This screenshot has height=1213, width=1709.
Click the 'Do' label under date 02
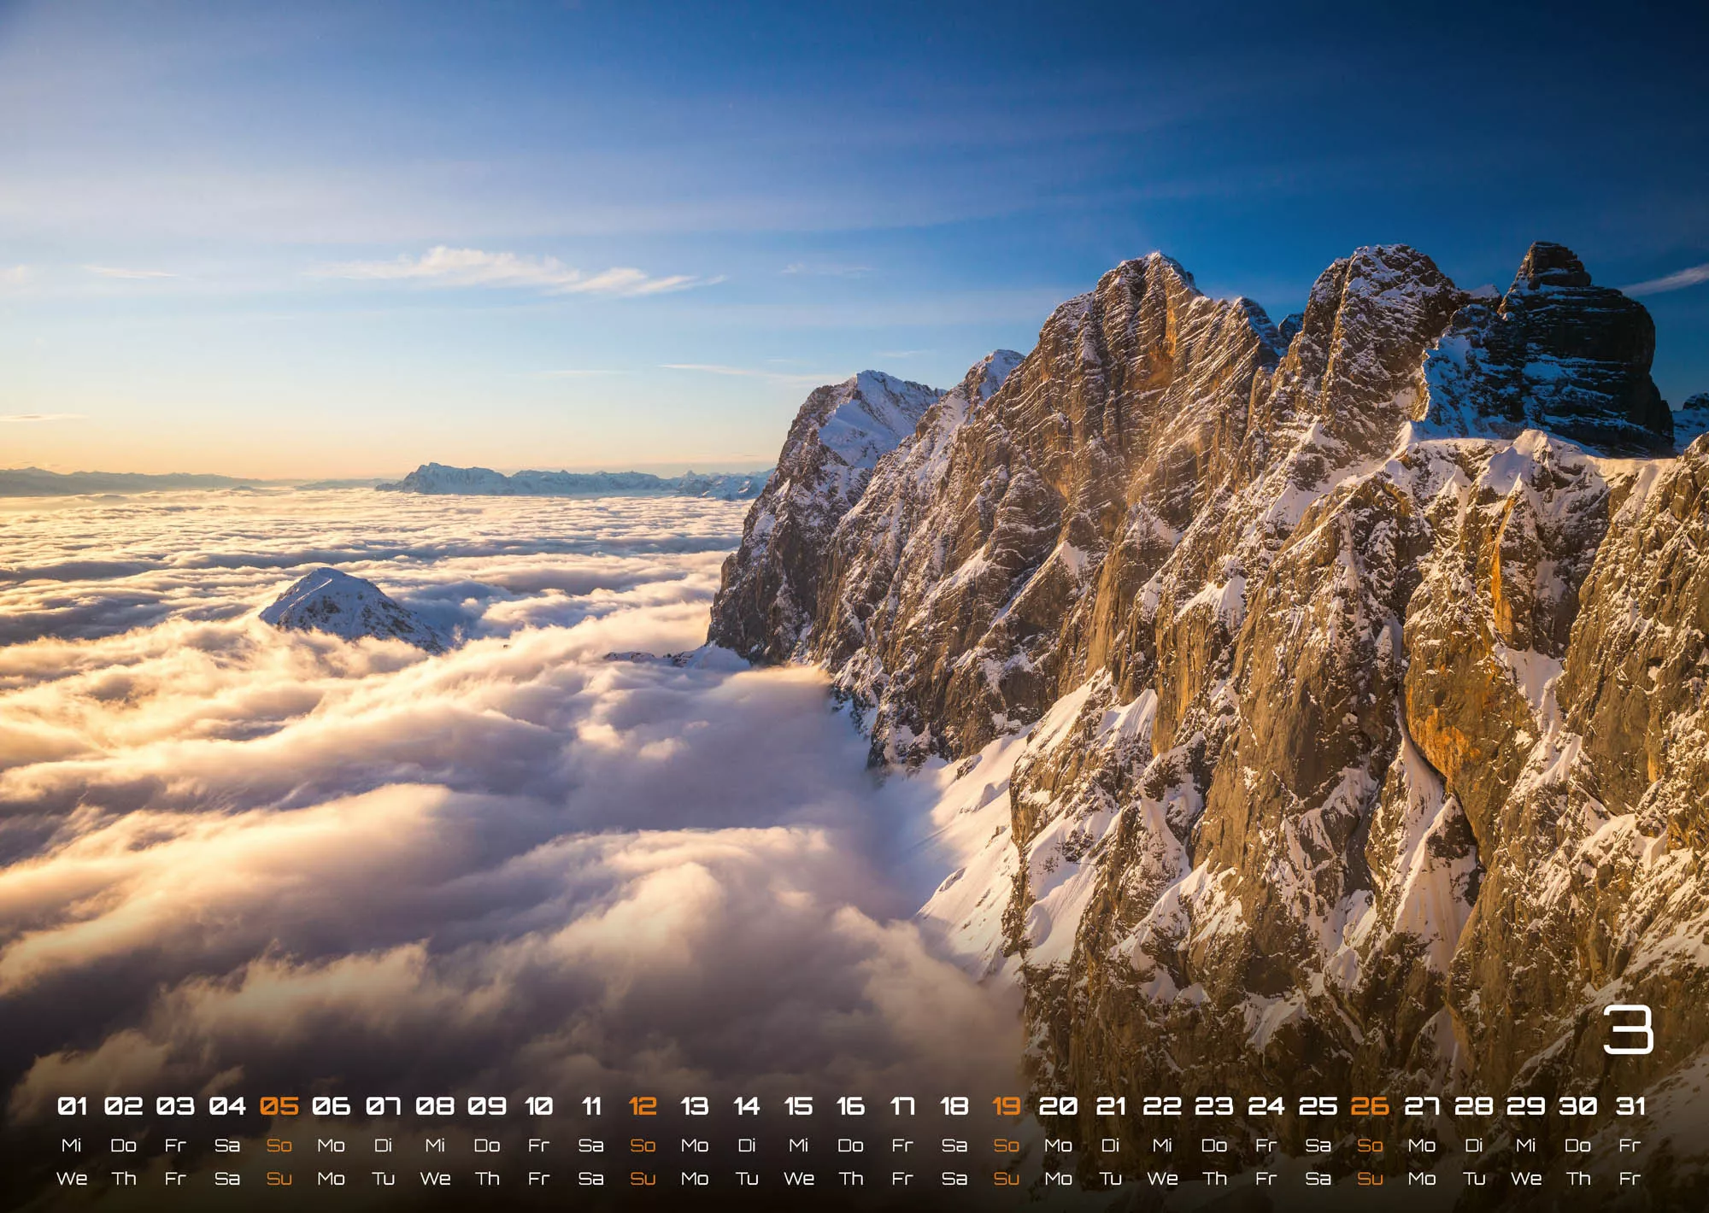(x=124, y=1146)
